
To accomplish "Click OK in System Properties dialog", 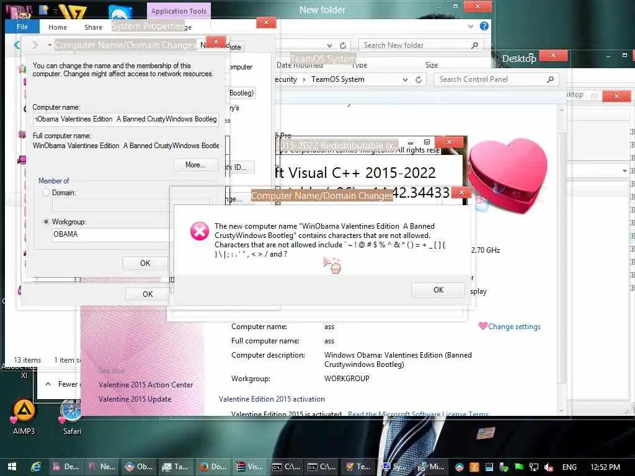I will tap(148, 294).
